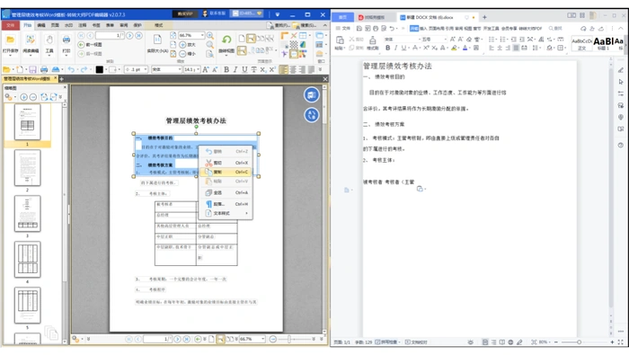
Task: Click the font color icon in WPS
Action: pyautogui.click(x=465, y=48)
